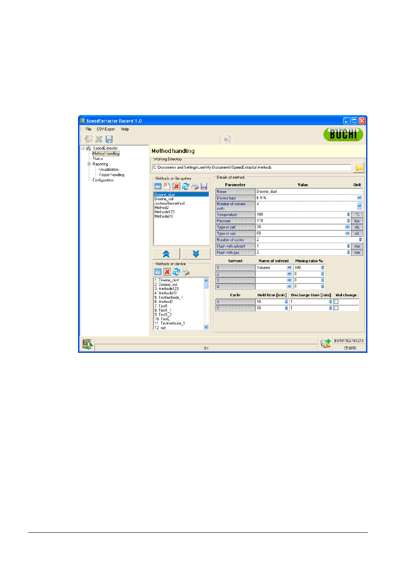Click Flush with solvent stepper arrows

point(348,246)
